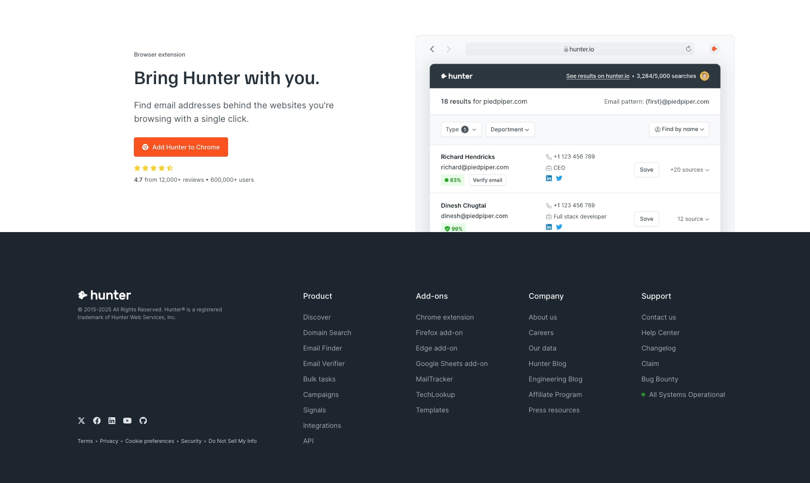Open Hunter's X (Twitter) profile icon
810x483 pixels.
tap(81, 421)
